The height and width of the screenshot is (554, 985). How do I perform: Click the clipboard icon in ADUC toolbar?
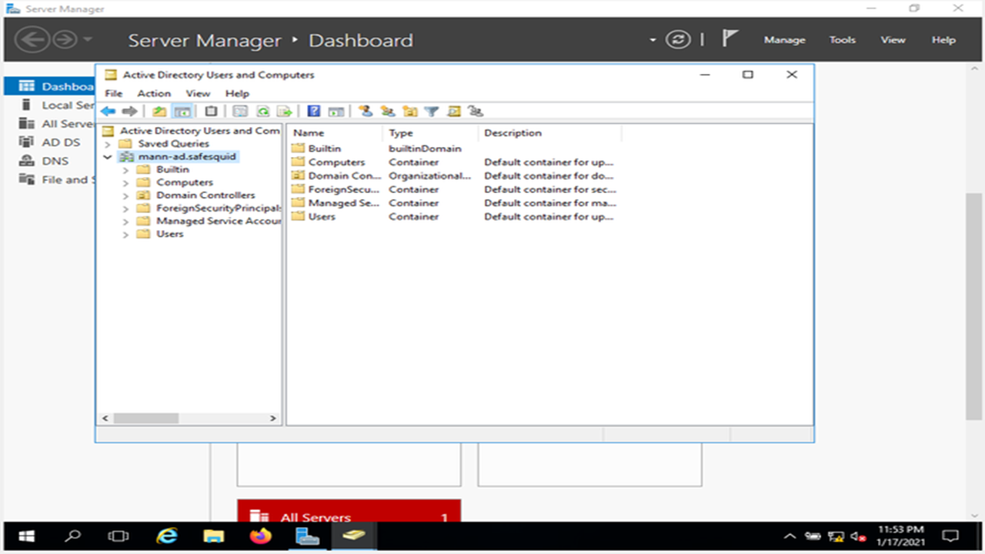pyautogui.click(x=211, y=112)
